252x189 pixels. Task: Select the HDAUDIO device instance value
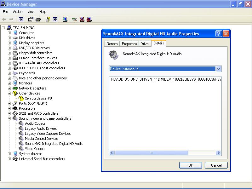click(x=166, y=79)
